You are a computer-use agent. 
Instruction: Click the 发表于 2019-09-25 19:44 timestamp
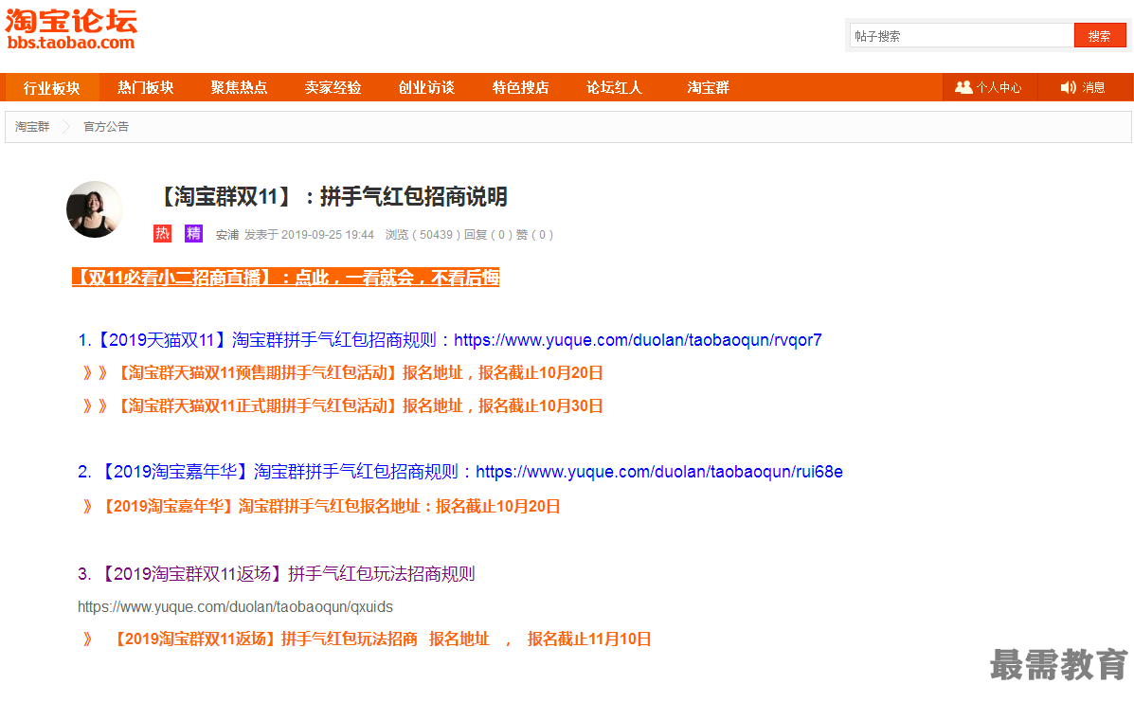coord(309,235)
